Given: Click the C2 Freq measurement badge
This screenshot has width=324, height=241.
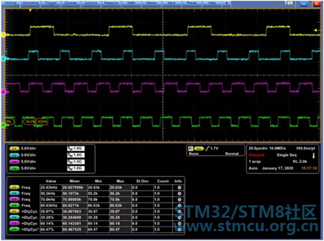Looking at the screenshot, I should tap(14, 194).
